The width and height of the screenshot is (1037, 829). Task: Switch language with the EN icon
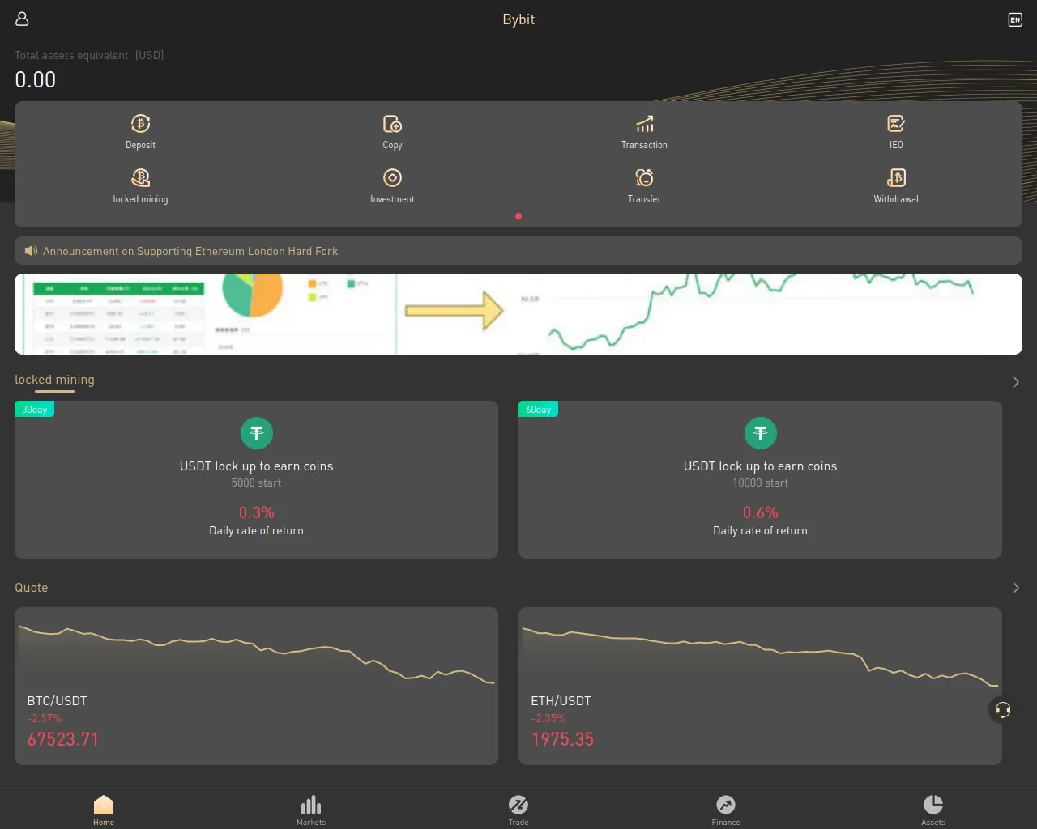click(1015, 19)
